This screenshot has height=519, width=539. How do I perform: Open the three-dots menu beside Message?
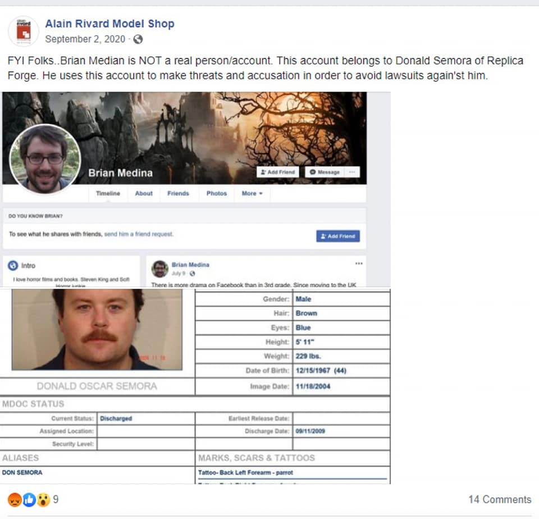(352, 172)
